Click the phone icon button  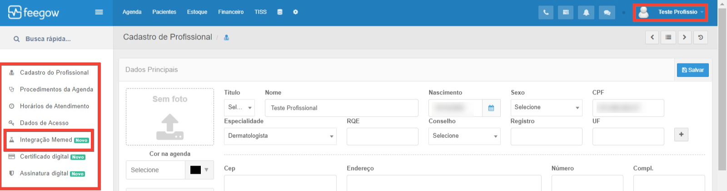546,12
